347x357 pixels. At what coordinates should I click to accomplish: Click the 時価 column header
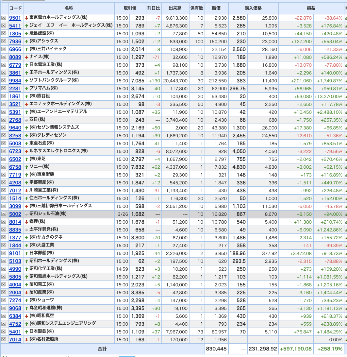(216, 8)
